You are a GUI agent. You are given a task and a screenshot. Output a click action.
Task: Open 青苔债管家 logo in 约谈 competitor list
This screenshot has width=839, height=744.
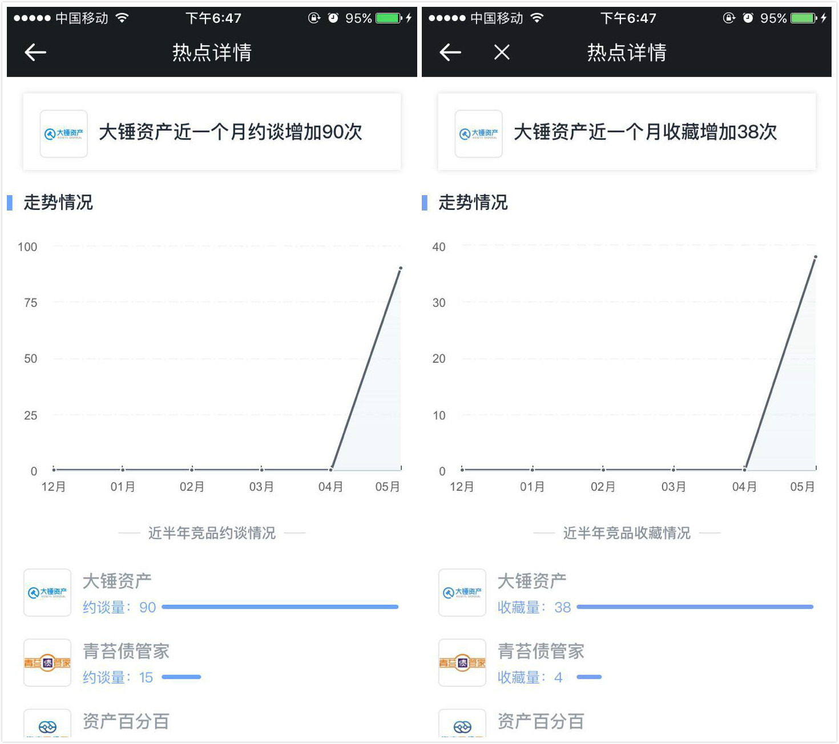(47, 662)
